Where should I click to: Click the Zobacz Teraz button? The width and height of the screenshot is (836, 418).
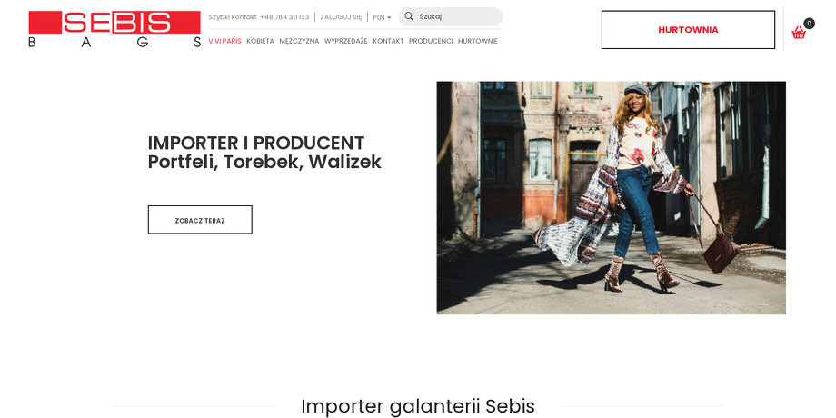[200, 220]
